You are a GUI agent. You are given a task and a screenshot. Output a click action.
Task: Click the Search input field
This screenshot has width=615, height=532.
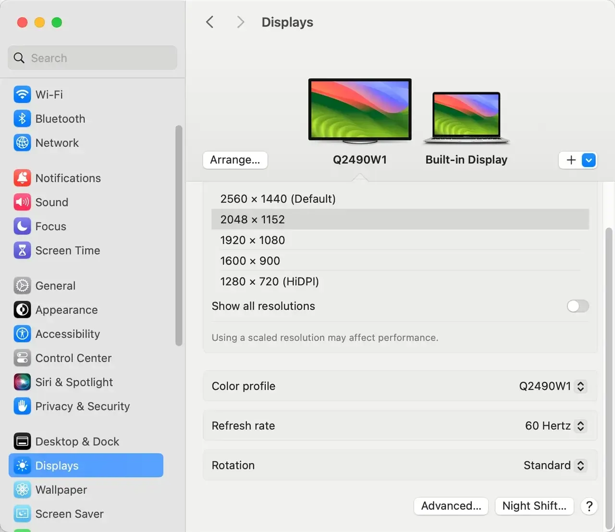point(92,58)
